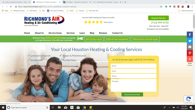Focus the Message text area
The width and height of the screenshot is (195, 110).
tap(133, 85)
